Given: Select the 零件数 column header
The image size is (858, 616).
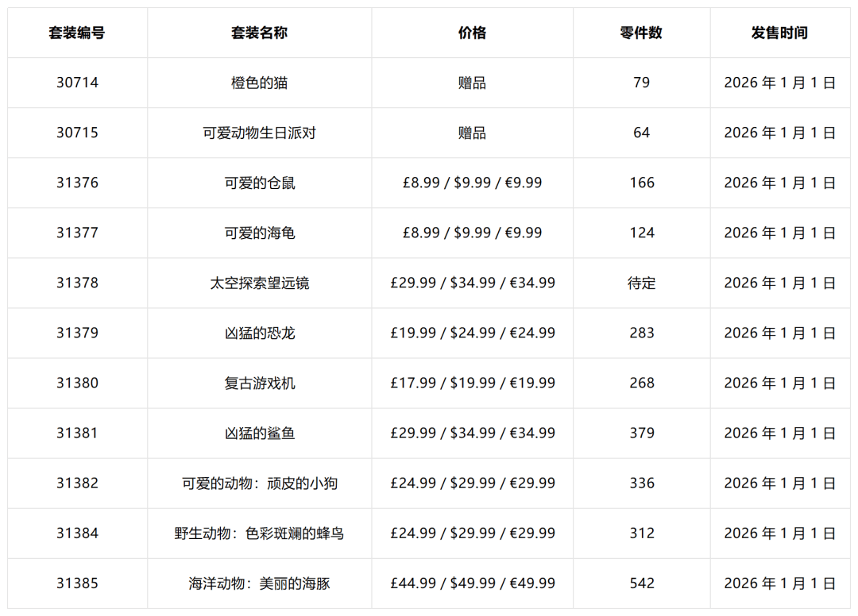Looking at the screenshot, I should pos(641,33).
